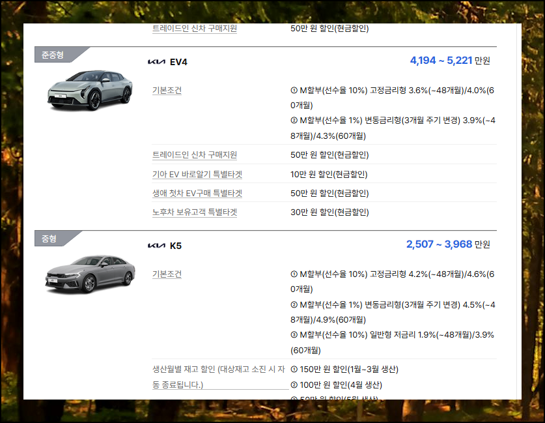This screenshot has width=545, height=423.
Task: Click EV4 고정금리형 3.6% condition text
Action: (392, 98)
